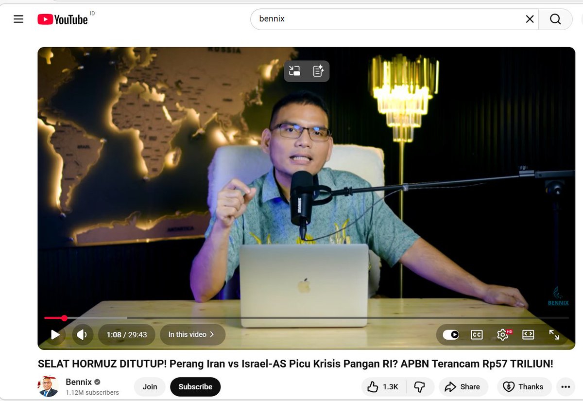Enter full screen mode
The height and width of the screenshot is (401, 583).
pyautogui.click(x=554, y=334)
